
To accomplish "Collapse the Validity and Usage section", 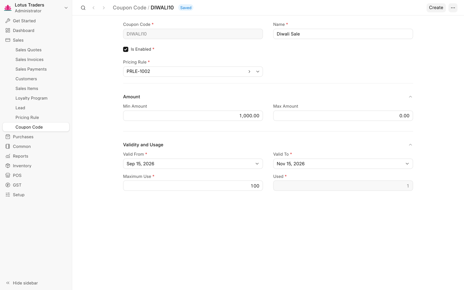I will [410, 145].
